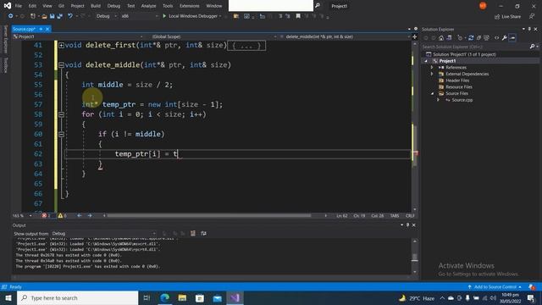The height and width of the screenshot is (305, 542).
Task: Open the Global Scope dropdown
Action: (213, 36)
